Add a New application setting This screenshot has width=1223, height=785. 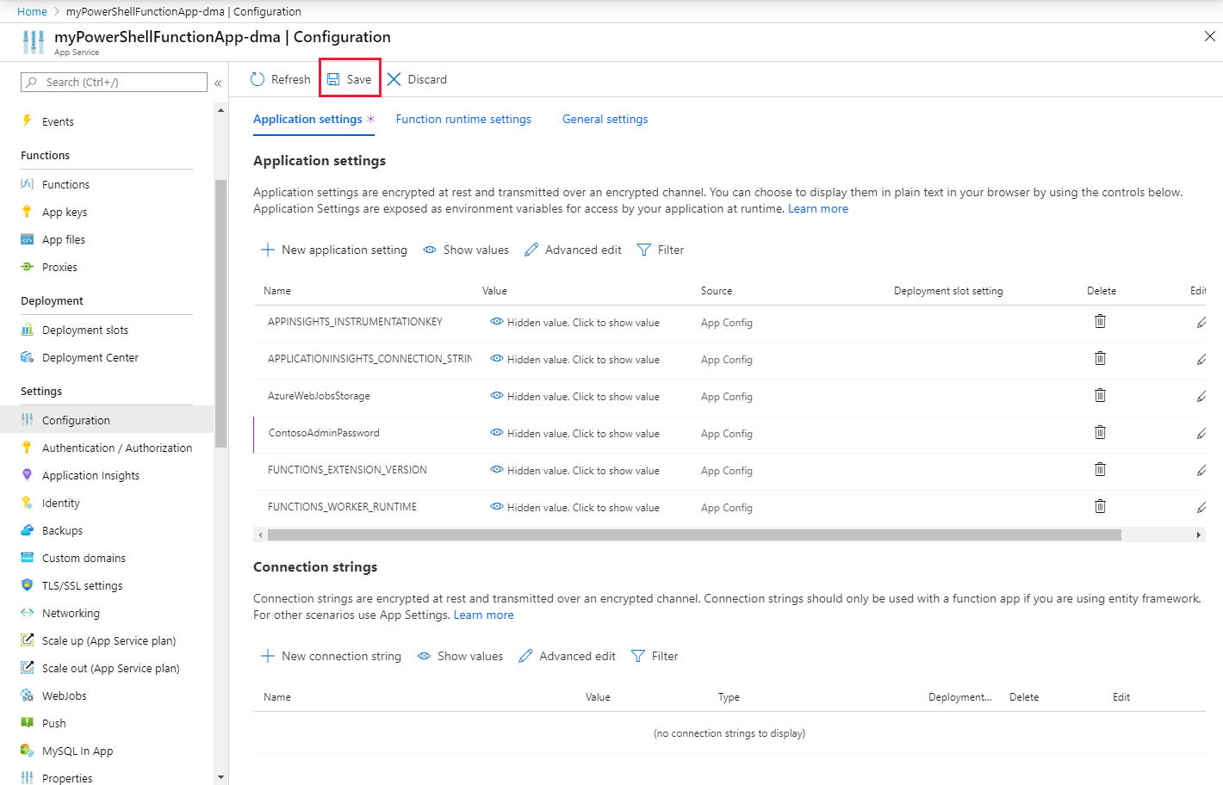[x=334, y=250]
